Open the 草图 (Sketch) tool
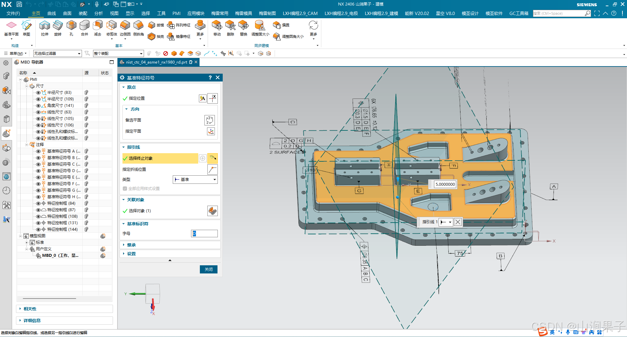 coord(26,28)
